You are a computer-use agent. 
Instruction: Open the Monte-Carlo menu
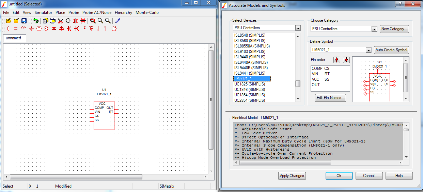pyautogui.click(x=147, y=13)
